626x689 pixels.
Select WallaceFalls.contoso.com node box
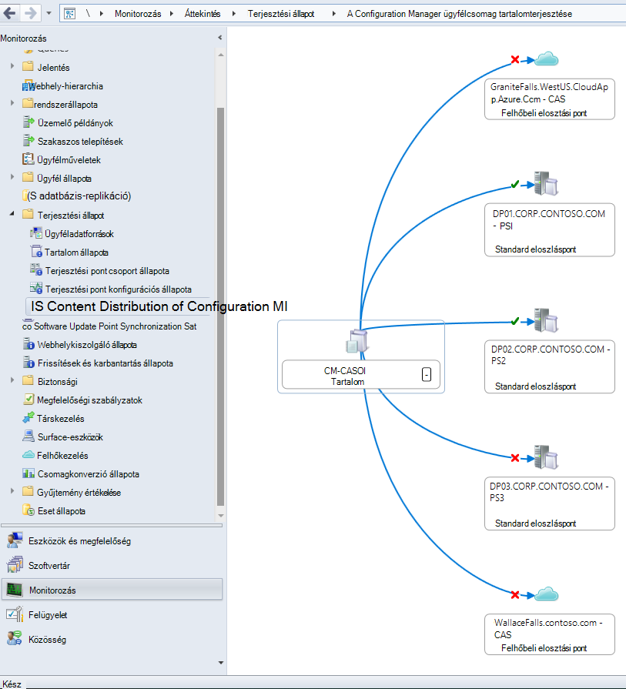tap(550, 634)
